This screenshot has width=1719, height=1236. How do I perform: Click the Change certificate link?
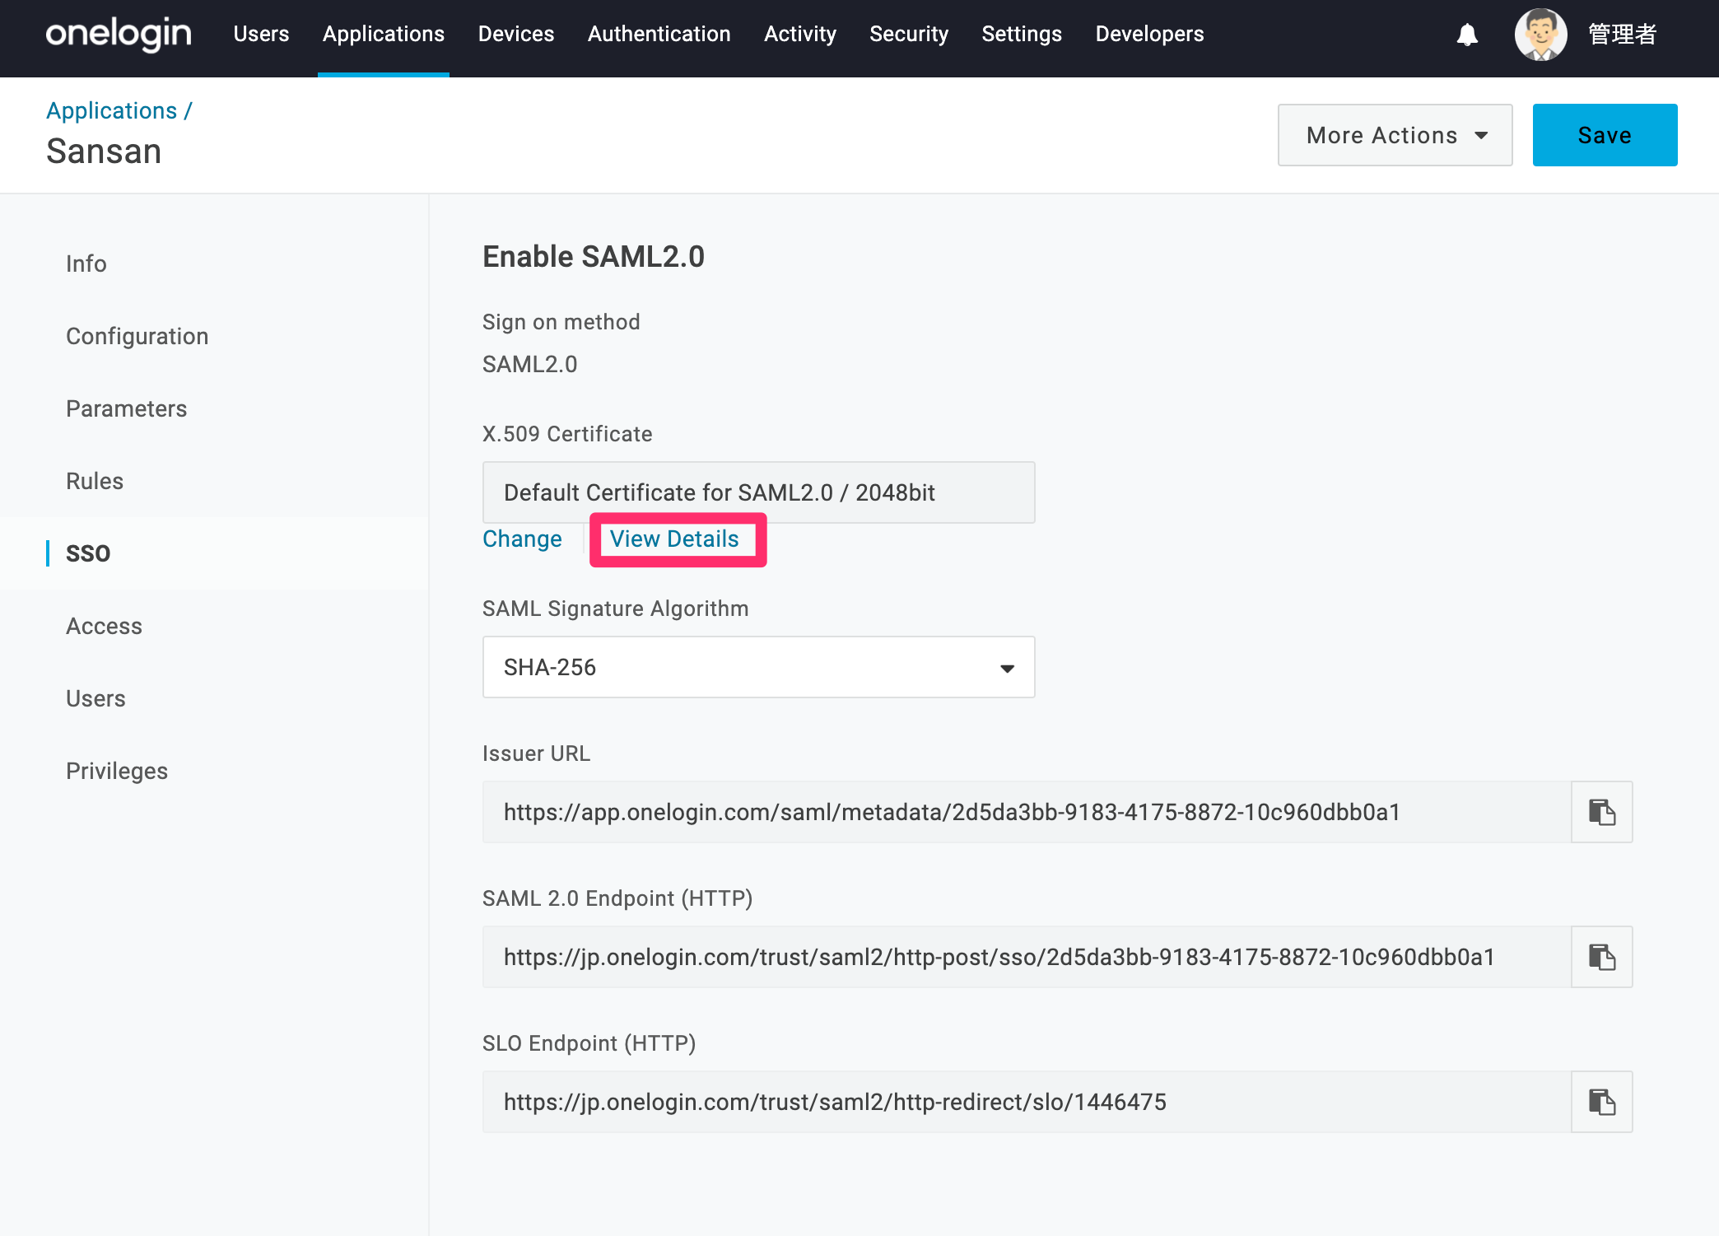(522, 539)
